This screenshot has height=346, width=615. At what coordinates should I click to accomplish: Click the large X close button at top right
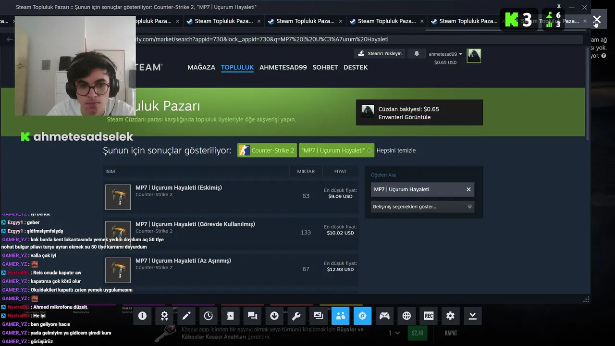click(597, 20)
